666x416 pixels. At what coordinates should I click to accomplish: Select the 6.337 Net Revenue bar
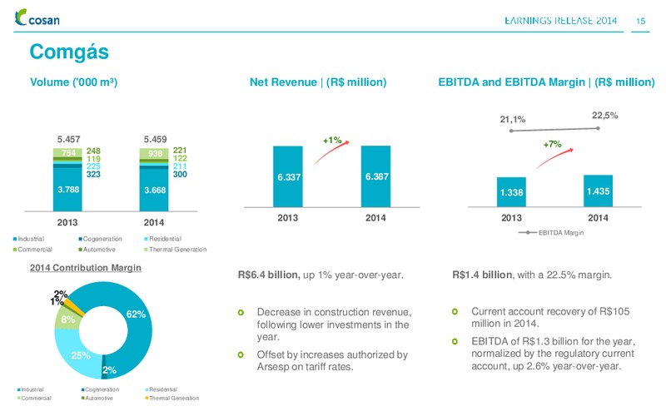click(288, 176)
